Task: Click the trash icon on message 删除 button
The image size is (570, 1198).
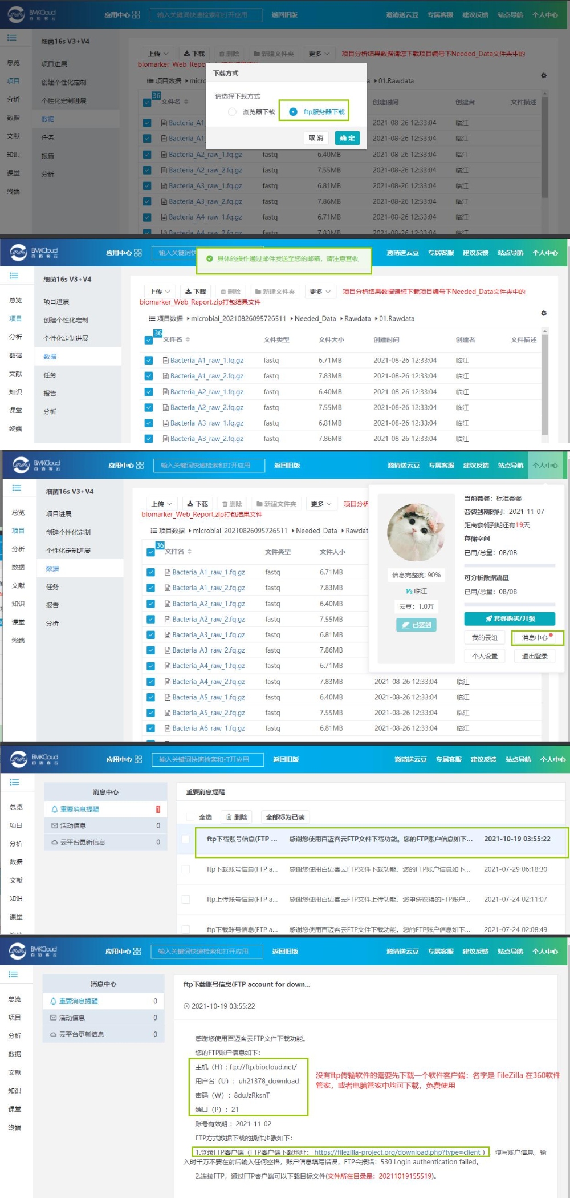Action: (x=229, y=817)
